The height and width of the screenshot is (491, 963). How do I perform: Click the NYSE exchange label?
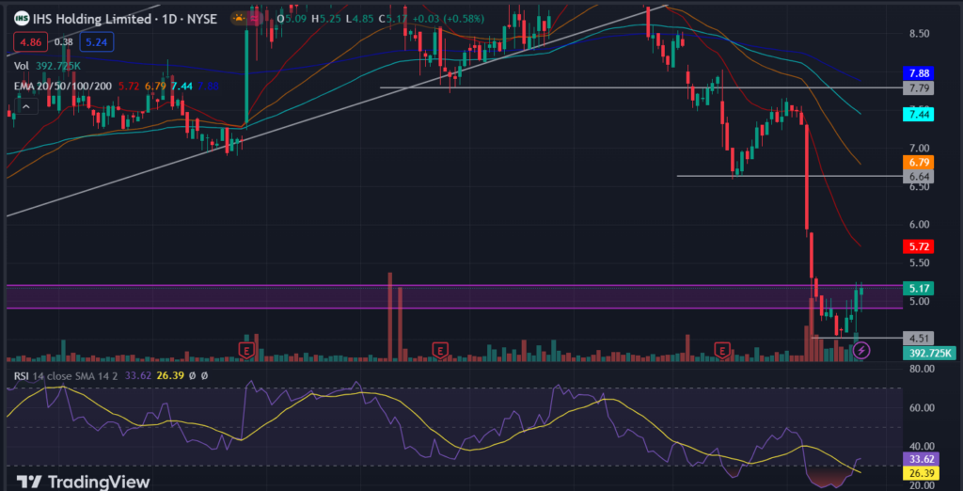pyautogui.click(x=203, y=19)
